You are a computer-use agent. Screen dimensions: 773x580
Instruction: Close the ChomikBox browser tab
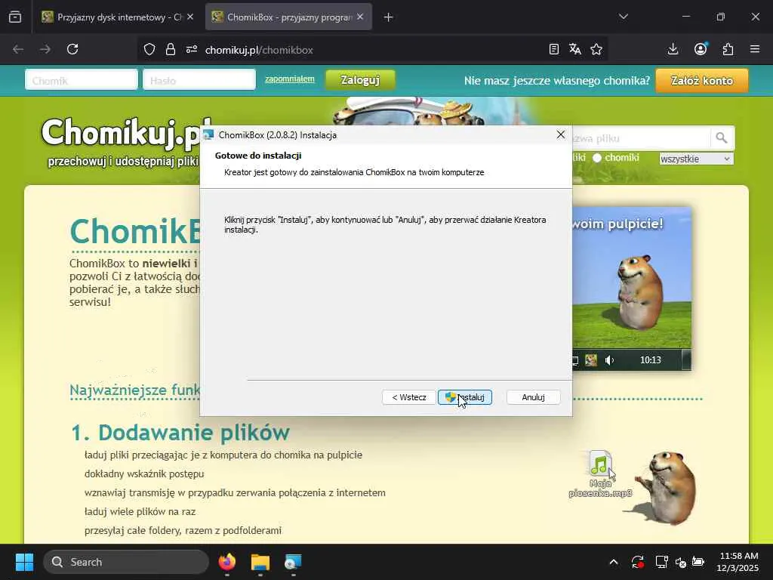(360, 17)
